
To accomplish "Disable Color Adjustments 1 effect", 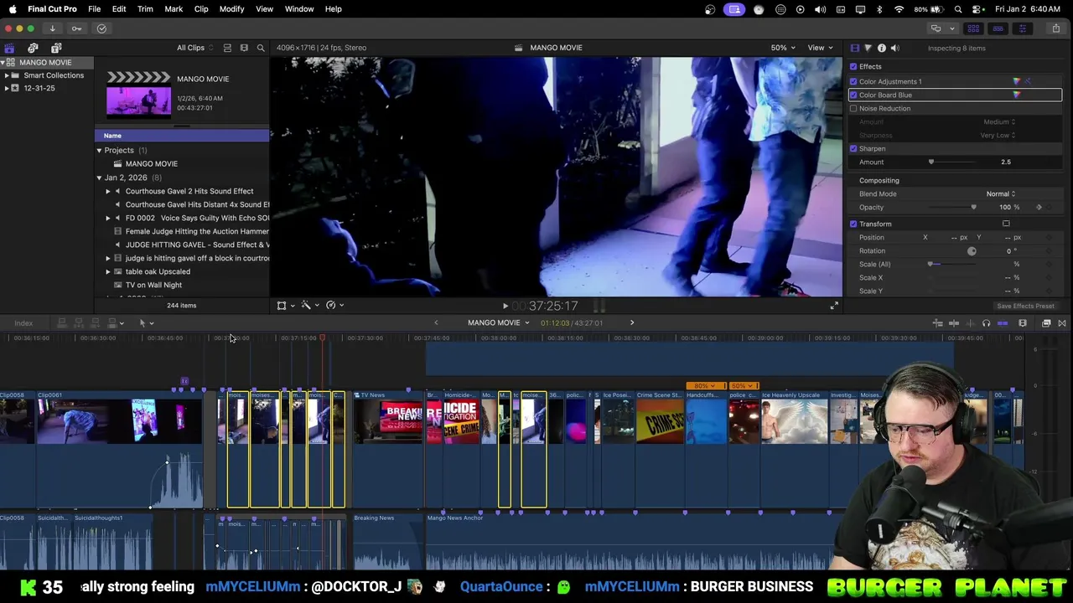I will click(853, 81).
